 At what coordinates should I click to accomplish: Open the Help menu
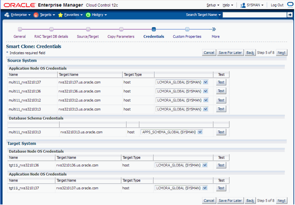228,5
